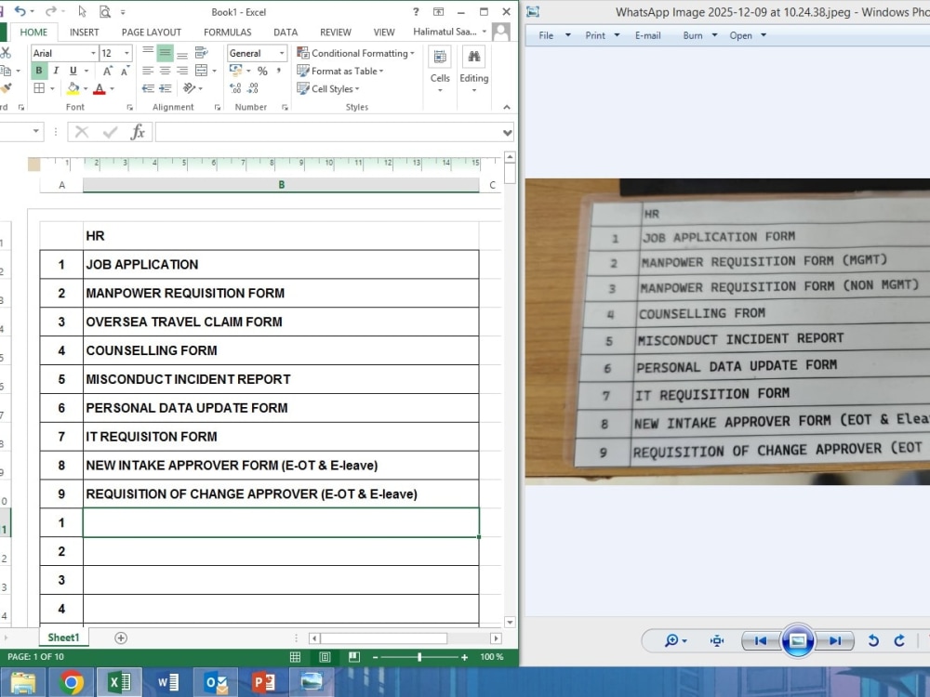Open the Cells group button
Screen dimensions: 930x697
440,71
